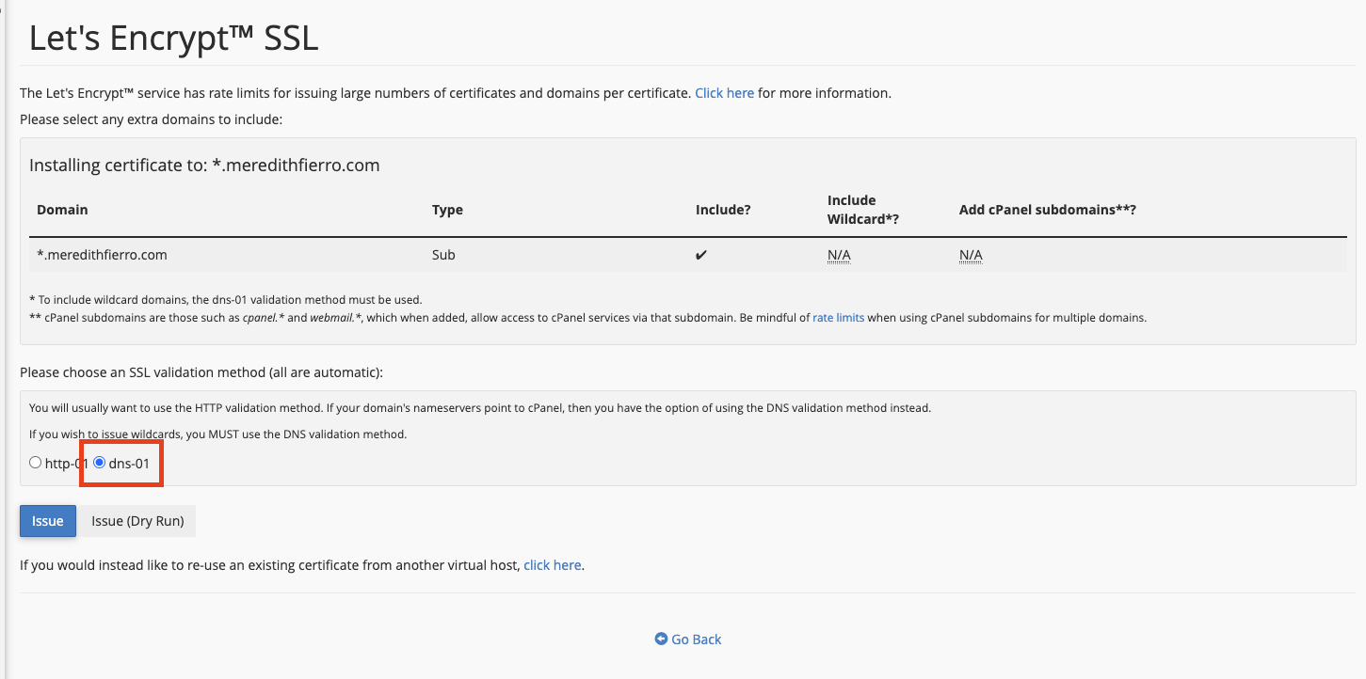Click the *.meredithfierro.com domain cell
1366x679 pixels.
[x=102, y=255]
